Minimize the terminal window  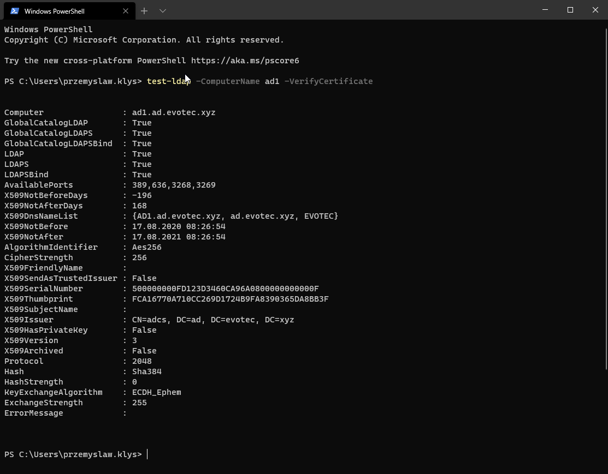coord(545,10)
